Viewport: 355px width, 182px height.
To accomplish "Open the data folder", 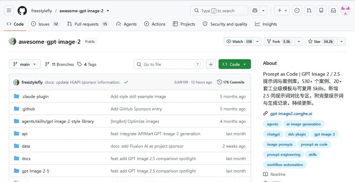I will click(26, 146).
